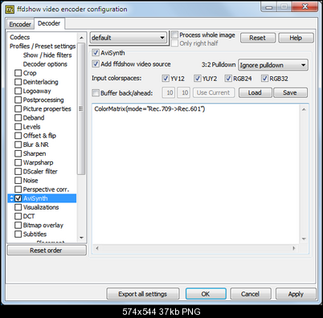The height and width of the screenshot is (318, 323).
Task: Uncheck the YUY2 colorspace
Action: pyautogui.click(x=198, y=79)
